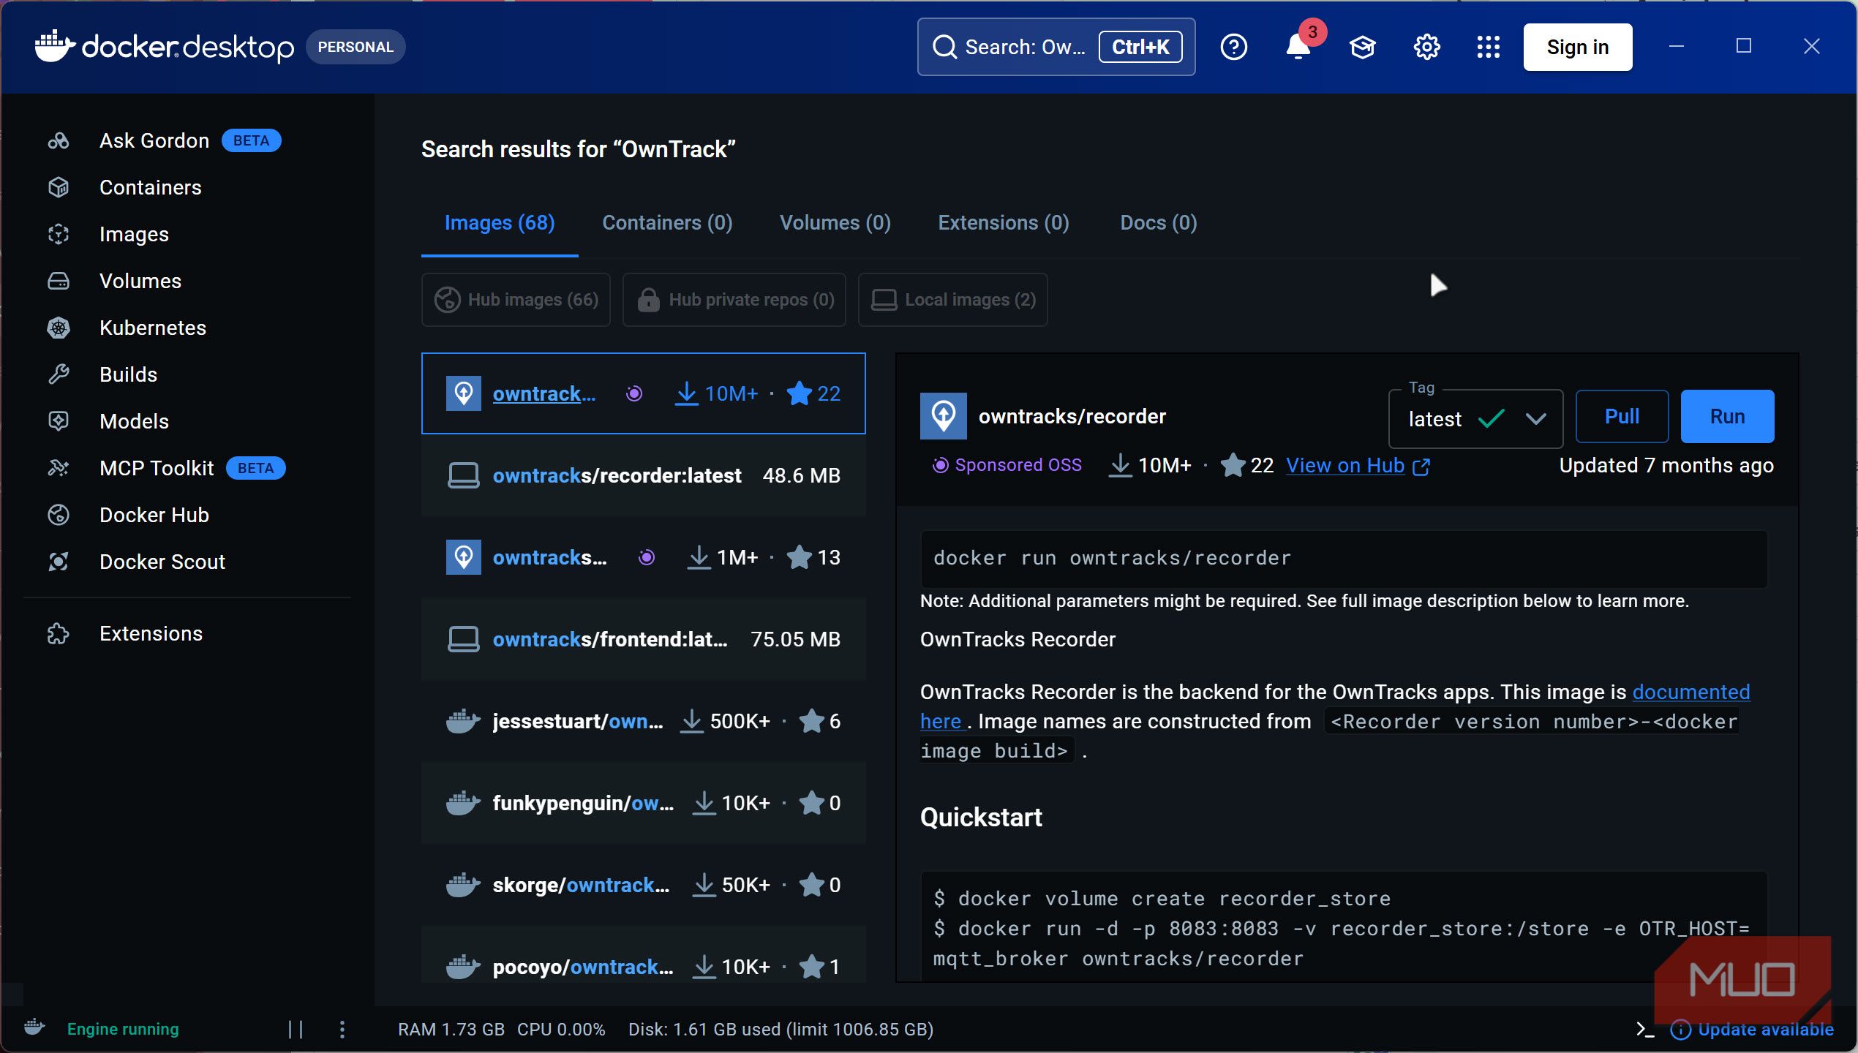
Task: Click the CPU 0.00% status
Action: [x=561, y=1030]
